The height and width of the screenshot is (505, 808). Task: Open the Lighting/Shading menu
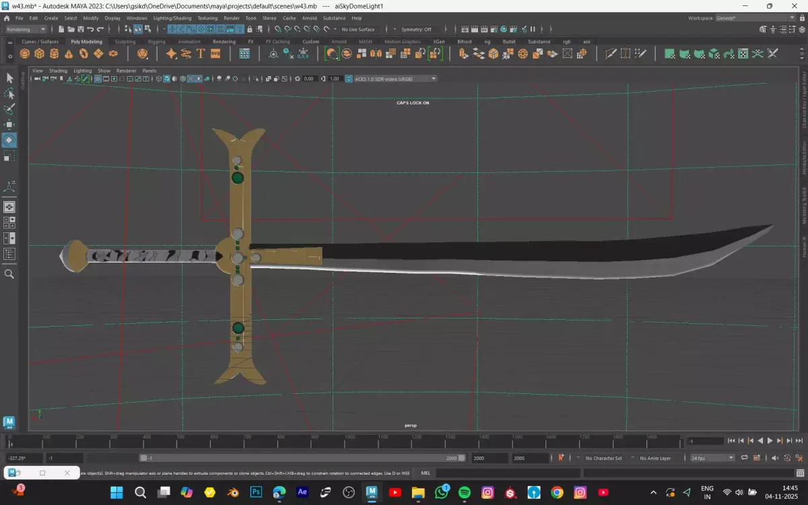pos(172,18)
